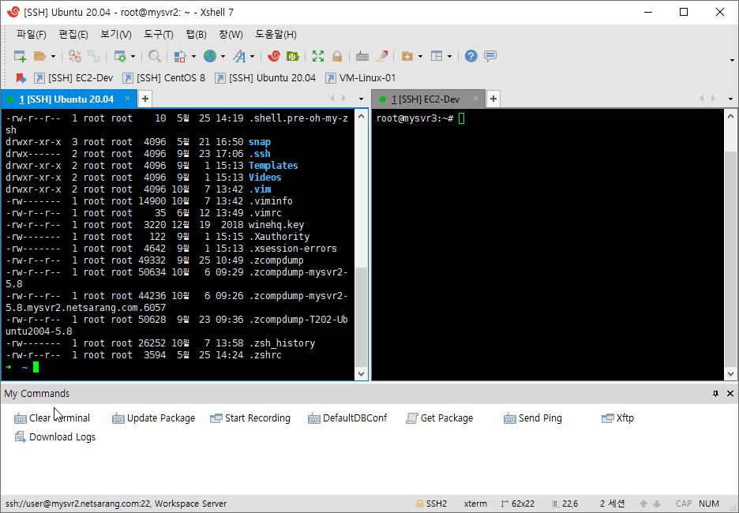The image size is (739, 513).
Task: Click the red flag links bar icon
Action: tap(21, 77)
